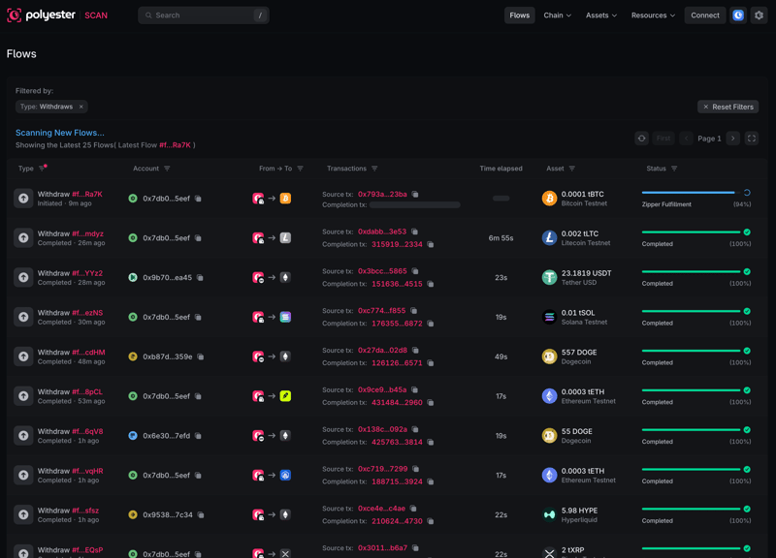Open Withdraw flow #f...cdHM

pos(88,353)
